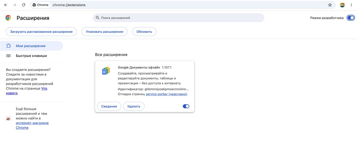Click the Все расширения heading

(x=111, y=55)
